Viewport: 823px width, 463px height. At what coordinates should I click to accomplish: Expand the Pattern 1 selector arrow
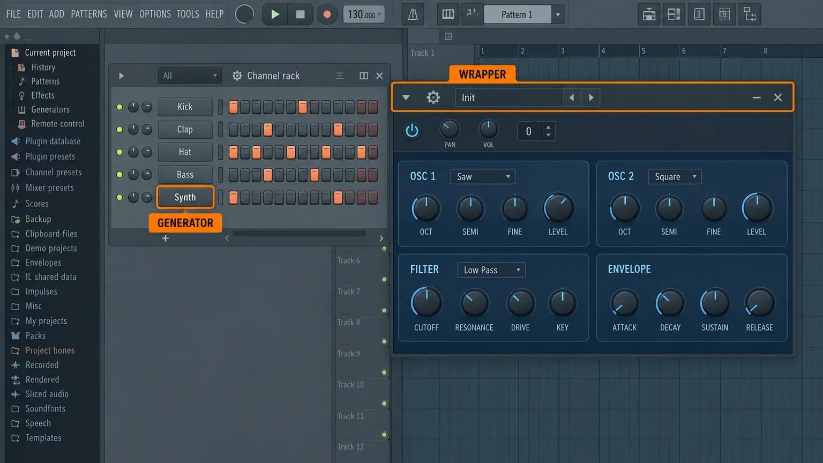pyautogui.click(x=558, y=14)
